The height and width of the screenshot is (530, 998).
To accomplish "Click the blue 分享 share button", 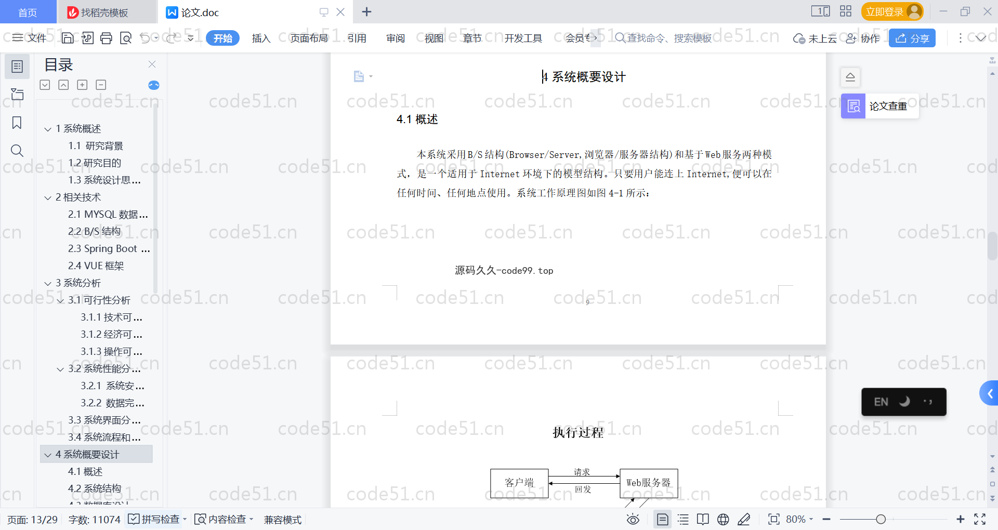I will [x=912, y=38].
